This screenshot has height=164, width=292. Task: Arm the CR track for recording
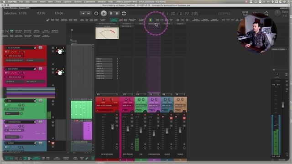coord(6,101)
